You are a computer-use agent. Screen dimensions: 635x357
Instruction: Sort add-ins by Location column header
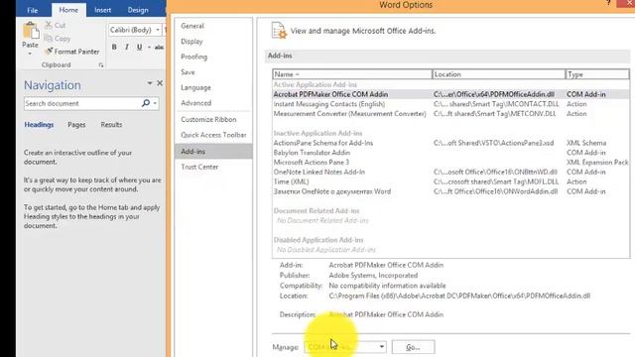tap(499, 74)
